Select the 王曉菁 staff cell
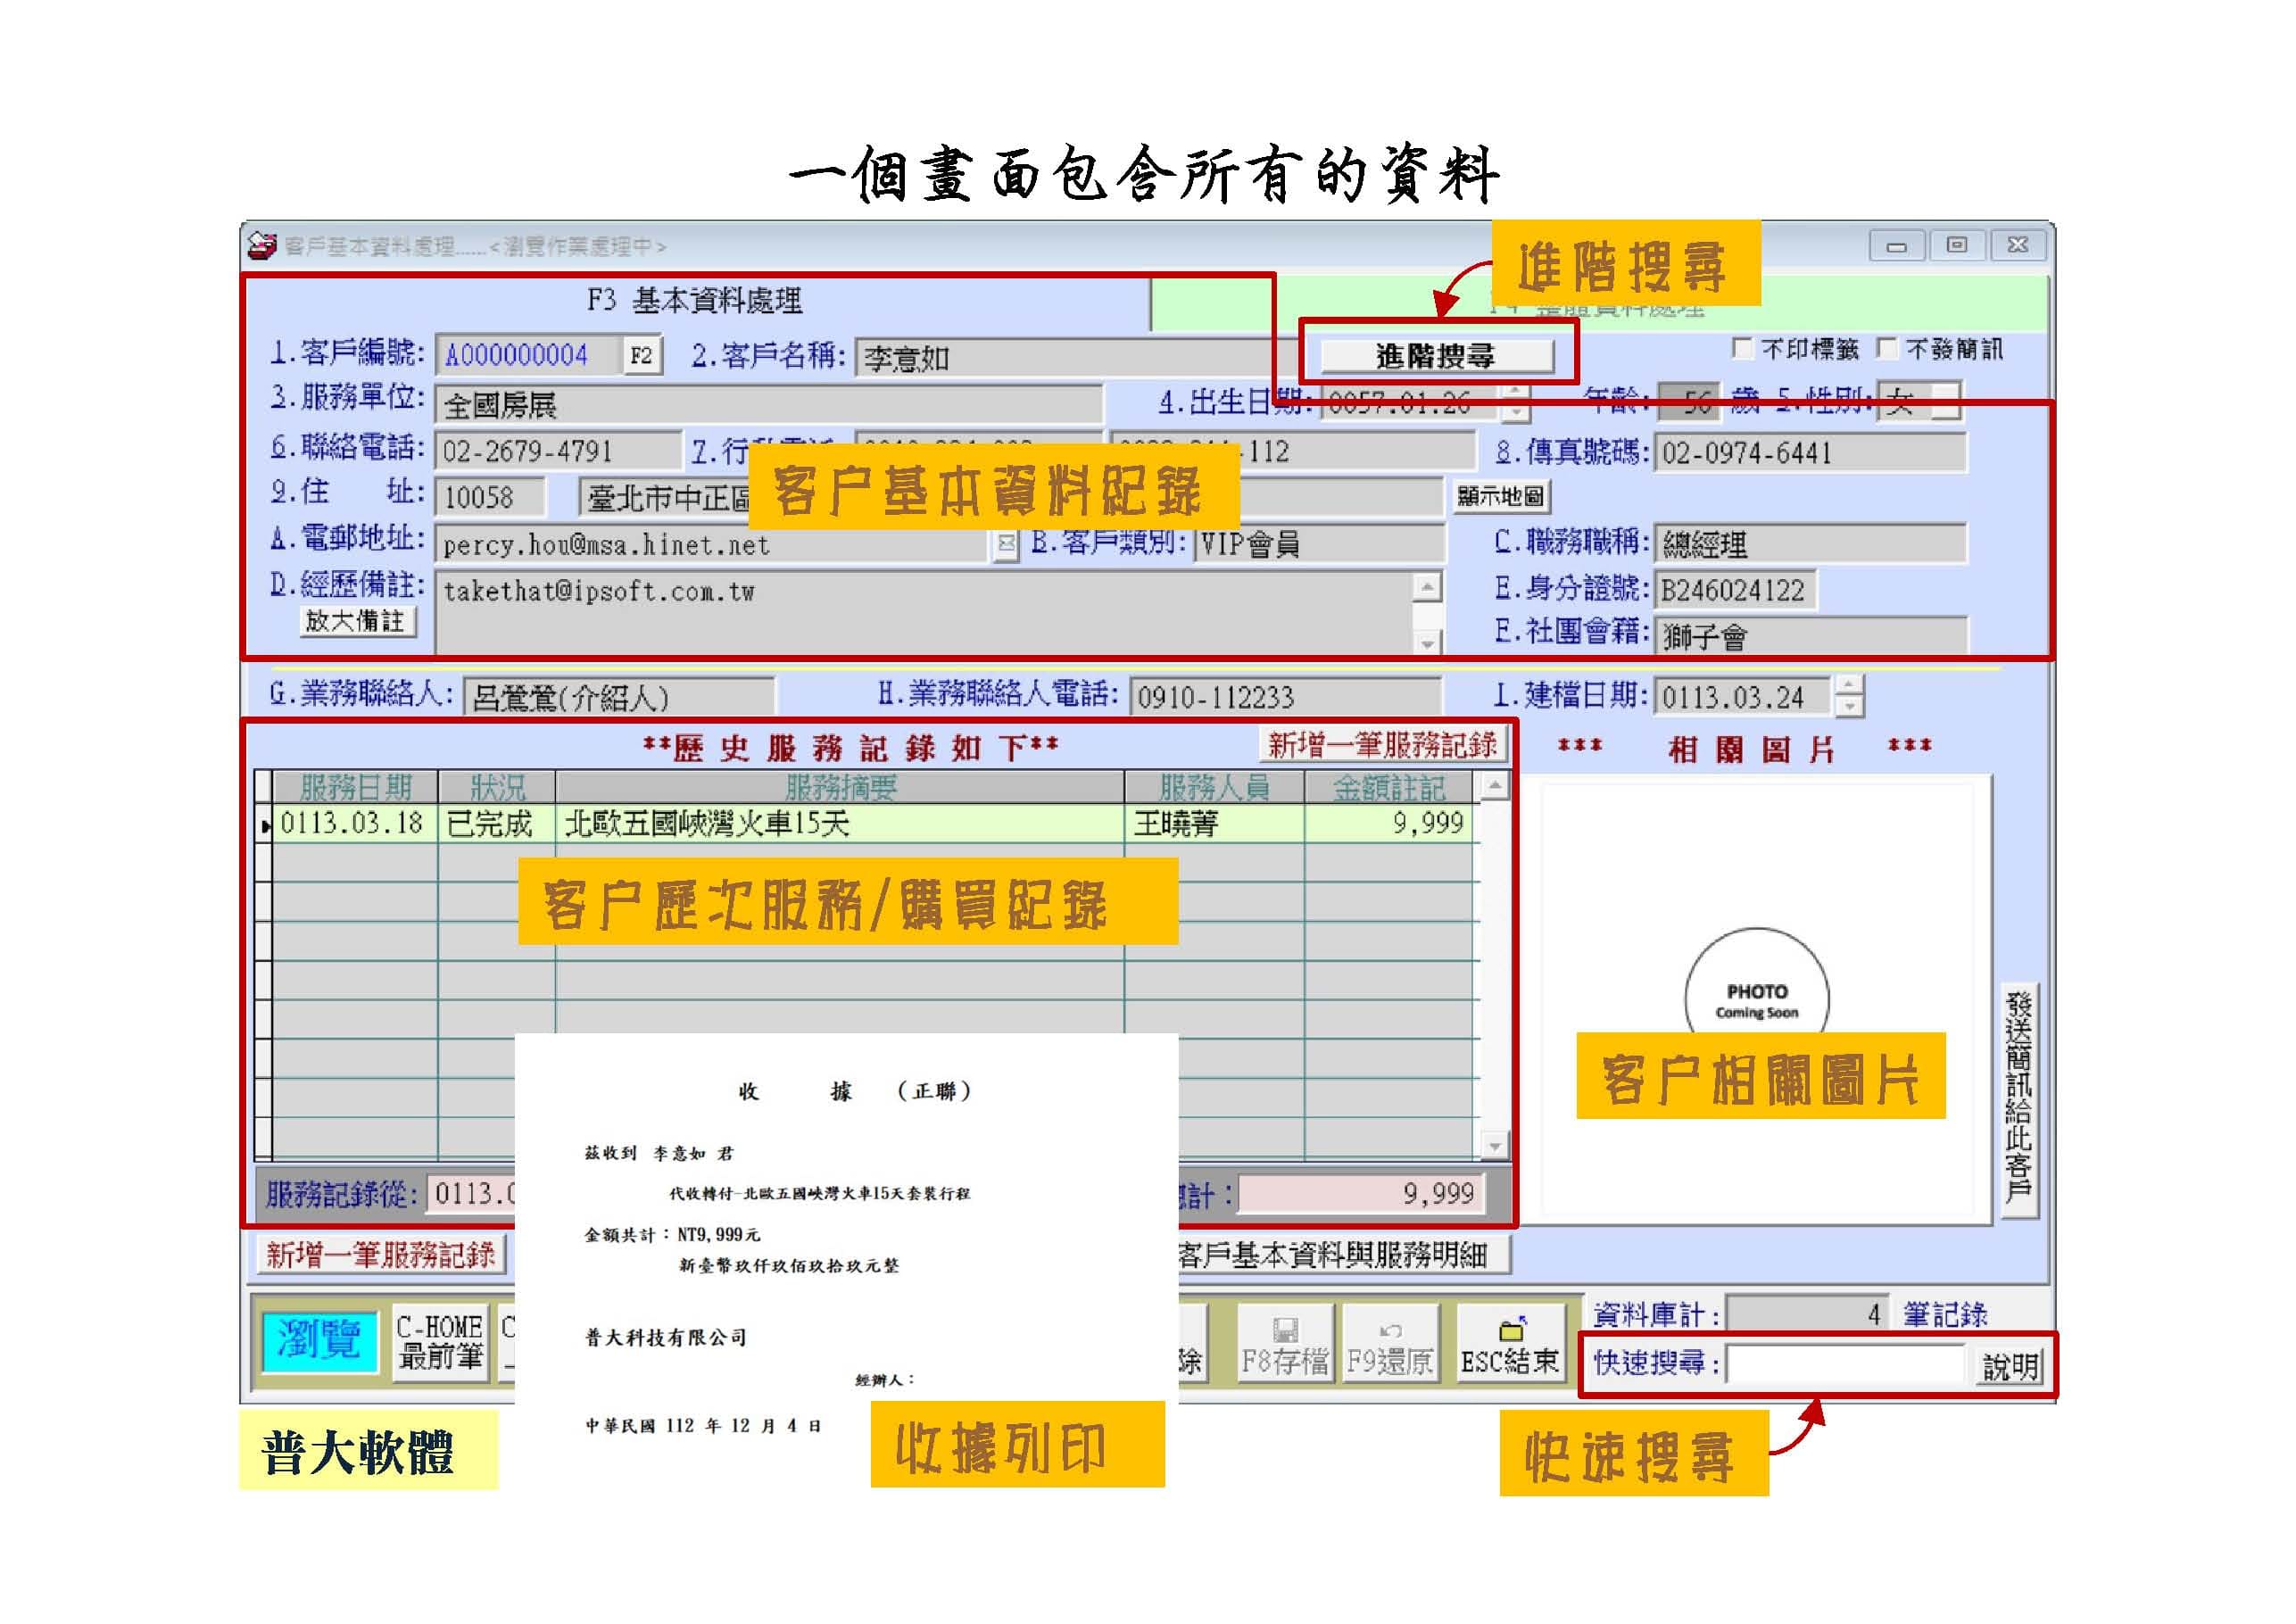Screen dimensions: 2296x1624 (x=1214, y=823)
